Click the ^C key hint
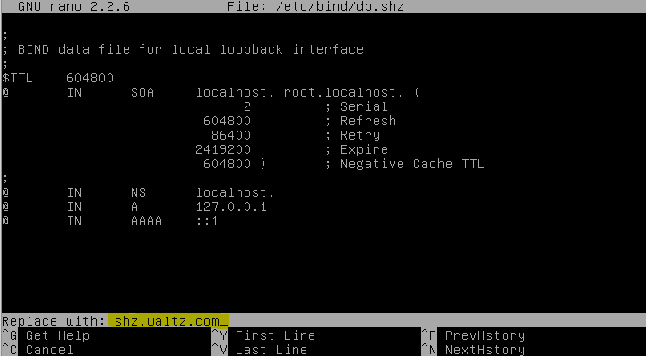This screenshot has height=356, width=646. (x=10, y=350)
